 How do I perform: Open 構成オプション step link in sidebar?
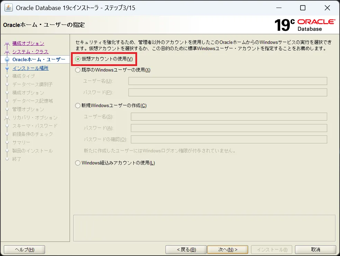coord(28,43)
